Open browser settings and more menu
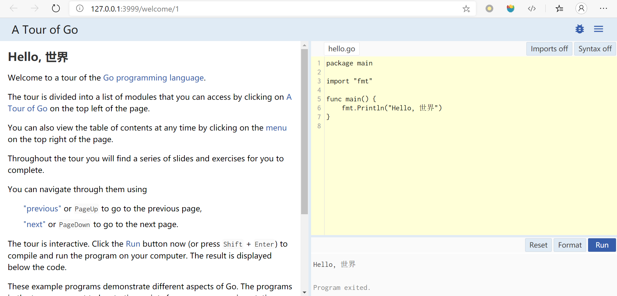 coord(603,9)
